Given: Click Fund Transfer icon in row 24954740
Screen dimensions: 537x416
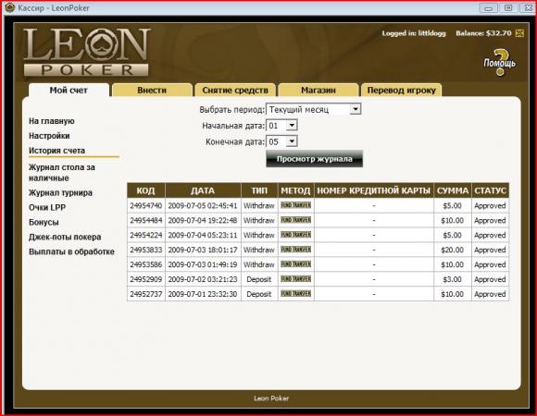Looking at the screenshot, I should coord(295,205).
